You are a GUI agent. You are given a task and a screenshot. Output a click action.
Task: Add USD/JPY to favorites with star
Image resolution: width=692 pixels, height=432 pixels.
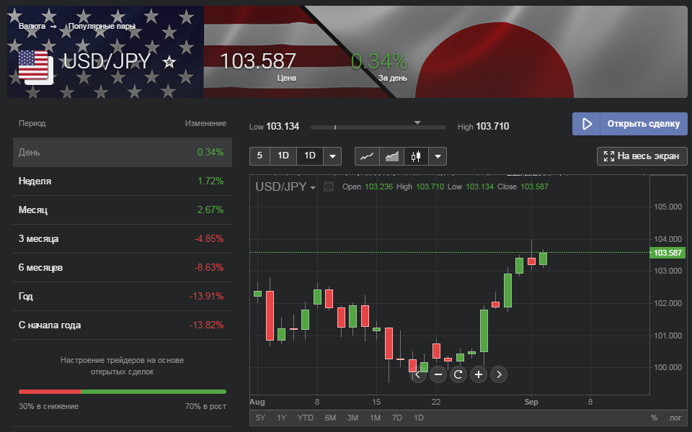pyautogui.click(x=169, y=62)
